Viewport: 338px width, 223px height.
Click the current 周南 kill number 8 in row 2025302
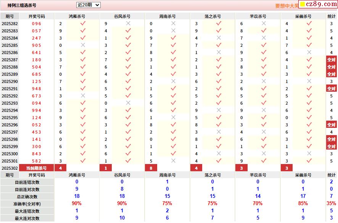click(151, 168)
